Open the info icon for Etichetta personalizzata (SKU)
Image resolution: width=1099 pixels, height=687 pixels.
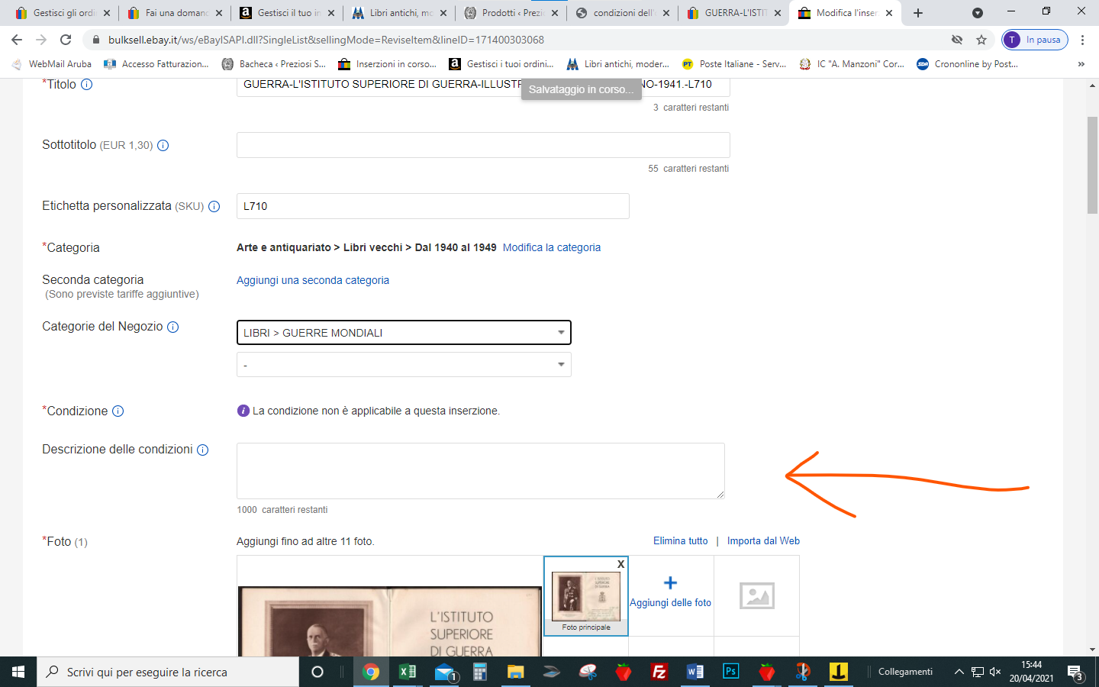(x=214, y=206)
